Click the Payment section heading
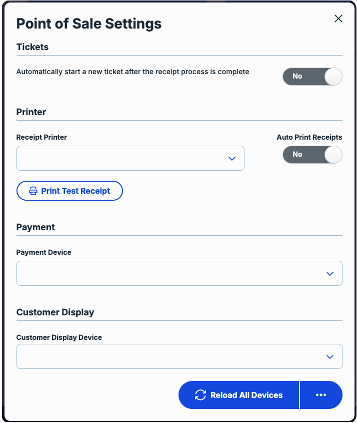The height and width of the screenshot is (423, 357). coord(35,227)
